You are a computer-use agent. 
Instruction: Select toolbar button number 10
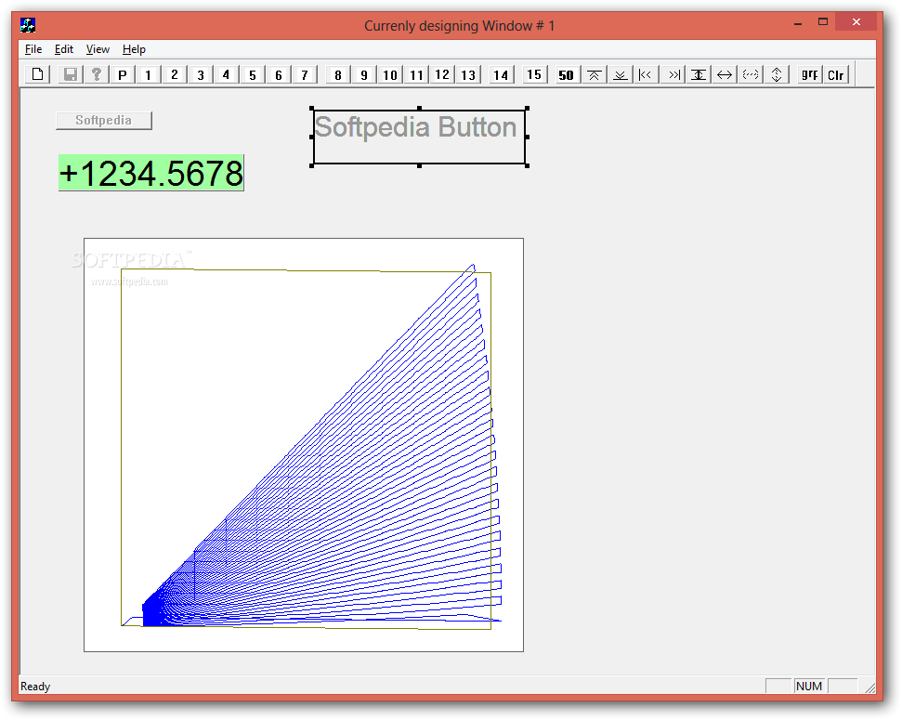click(390, 74)
